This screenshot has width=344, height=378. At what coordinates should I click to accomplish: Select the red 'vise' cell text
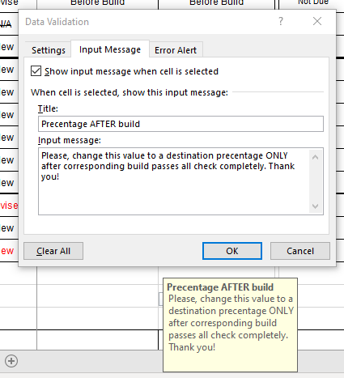coord(9,206)
